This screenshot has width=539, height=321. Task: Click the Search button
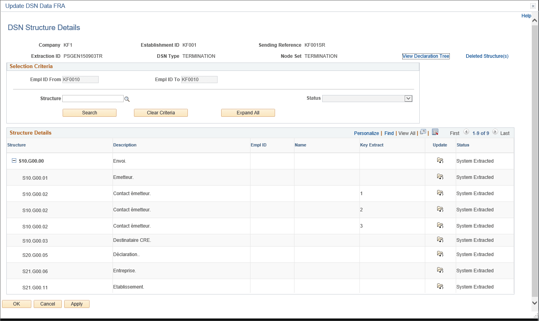pyautogui.click(x=90, y=113)
